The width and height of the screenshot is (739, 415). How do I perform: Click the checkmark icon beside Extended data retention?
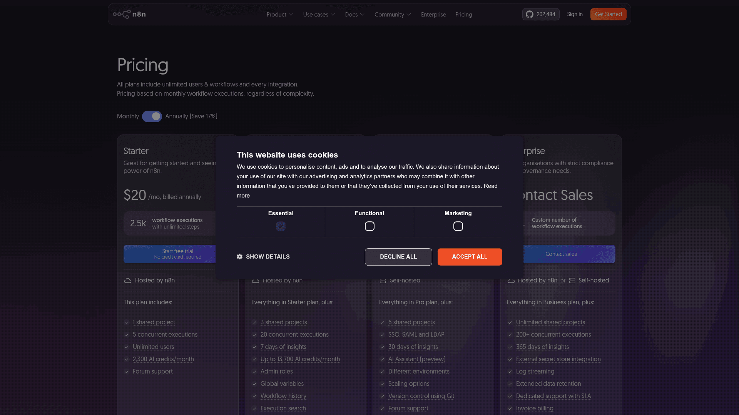510,384
